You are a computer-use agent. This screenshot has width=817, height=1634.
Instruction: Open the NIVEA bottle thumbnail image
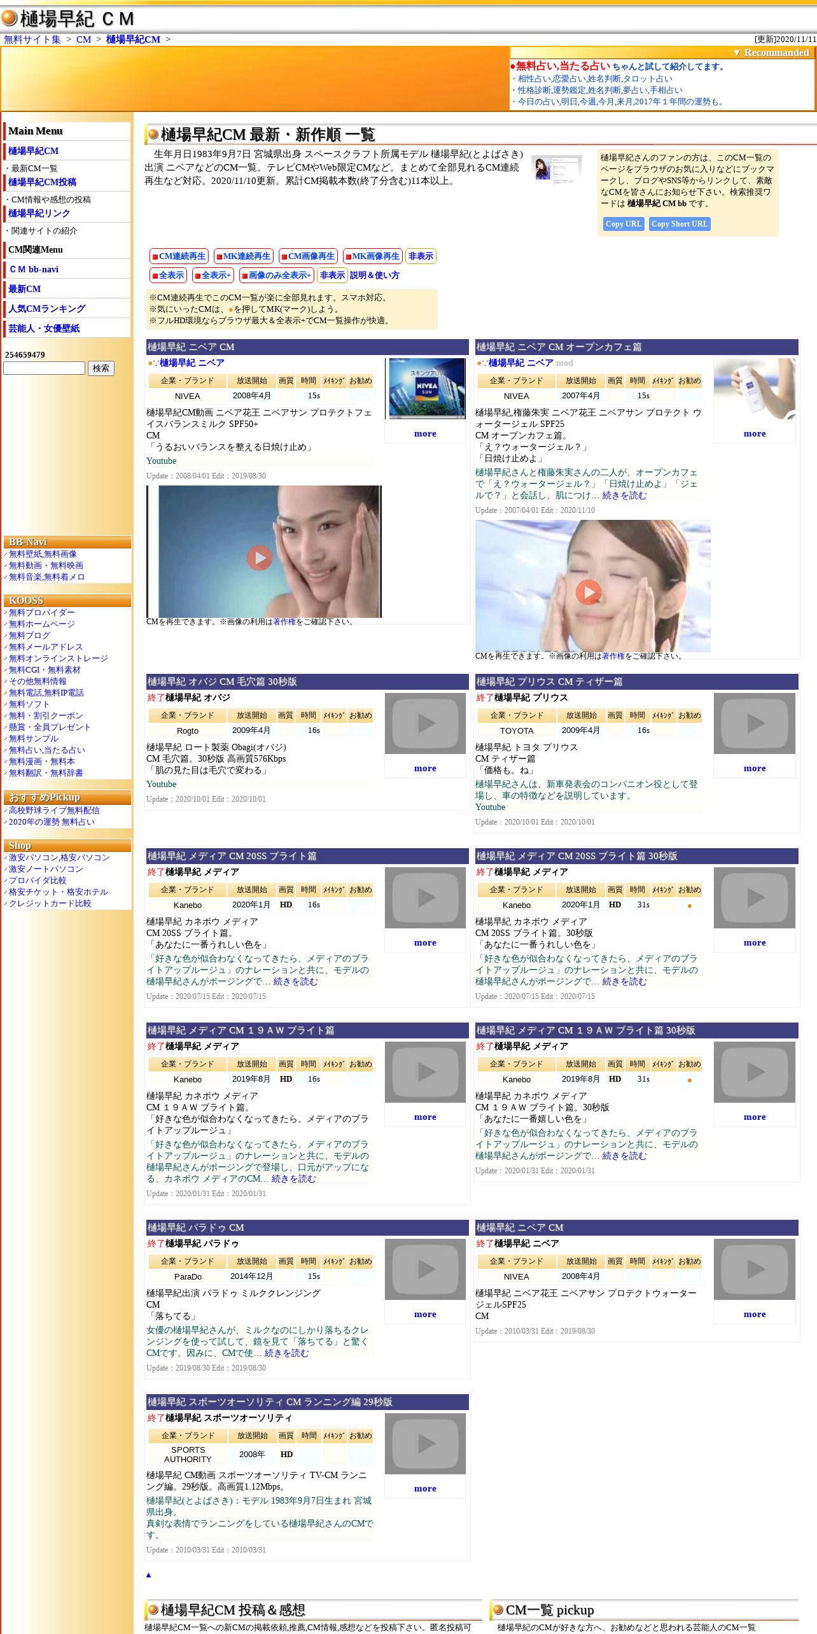click(x=755, y=388)
